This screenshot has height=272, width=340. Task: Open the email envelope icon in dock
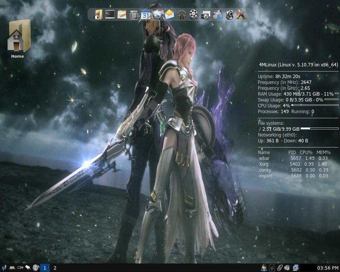click(x=169, y=15)
